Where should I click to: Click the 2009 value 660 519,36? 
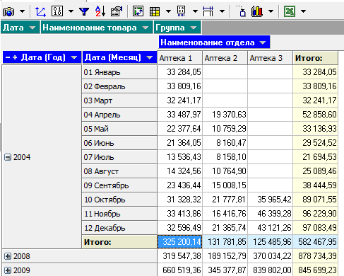180,270
